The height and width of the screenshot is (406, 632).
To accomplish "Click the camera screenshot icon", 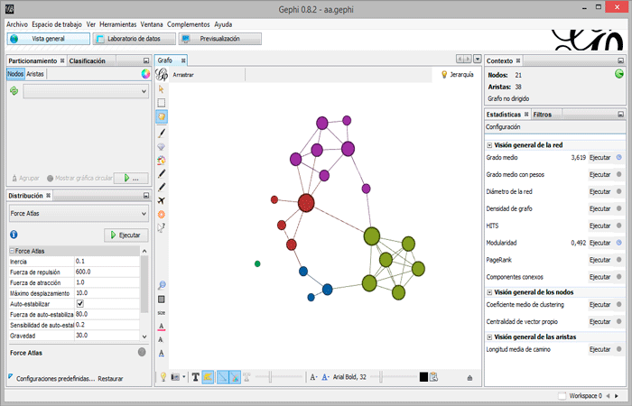I will pyautogui.click(x=175, y=377).
